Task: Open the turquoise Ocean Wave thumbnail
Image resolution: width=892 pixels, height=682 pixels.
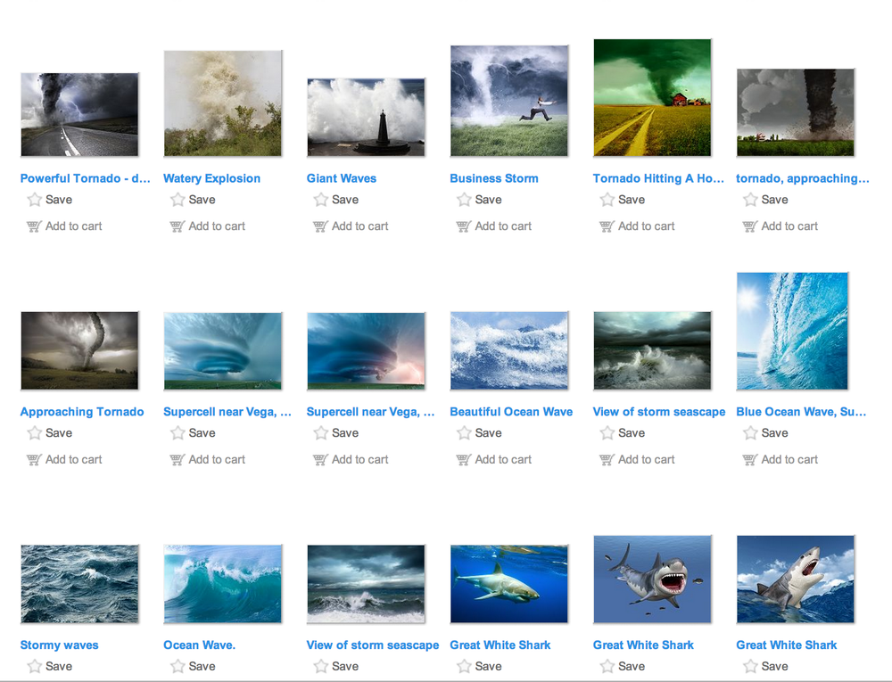Action: (x=223, y=584)
